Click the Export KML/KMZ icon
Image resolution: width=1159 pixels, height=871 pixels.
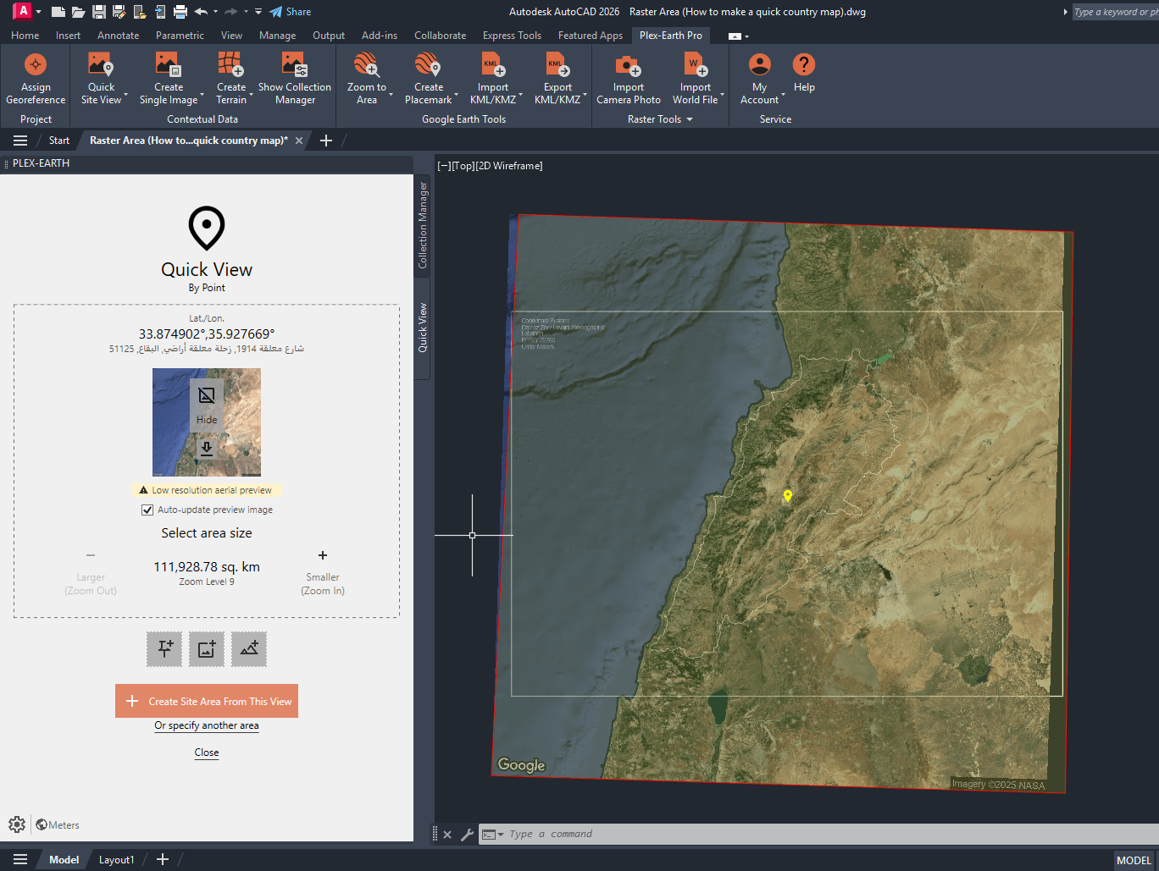click(x=557, y=64)
